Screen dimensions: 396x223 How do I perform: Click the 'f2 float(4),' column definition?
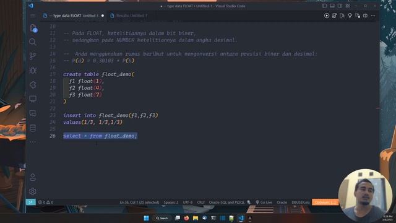[x=87, y=88]
